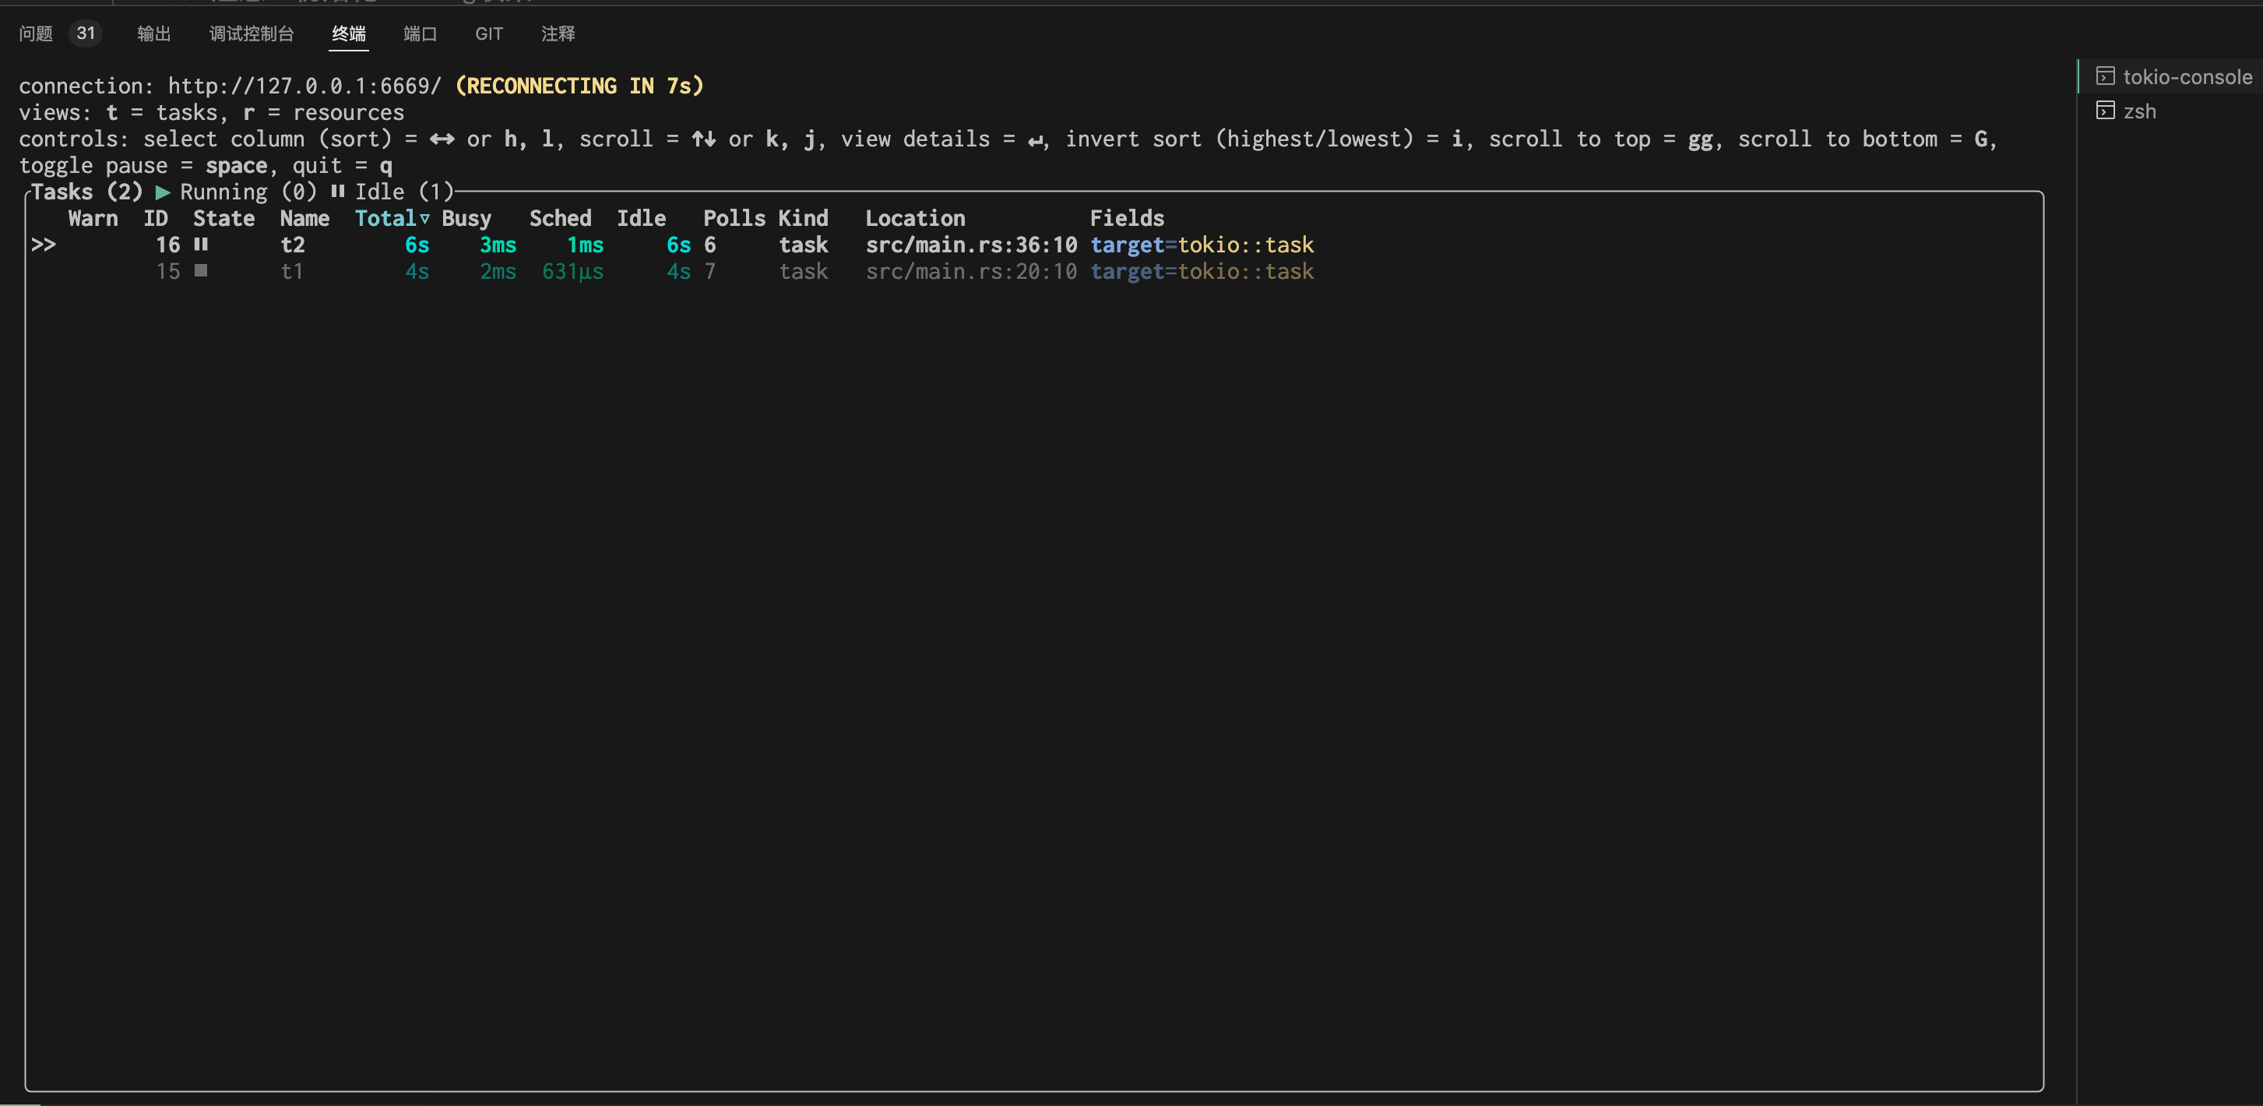2263x1106 pixels.
Task: Click the Name column header
Action: 304,219
